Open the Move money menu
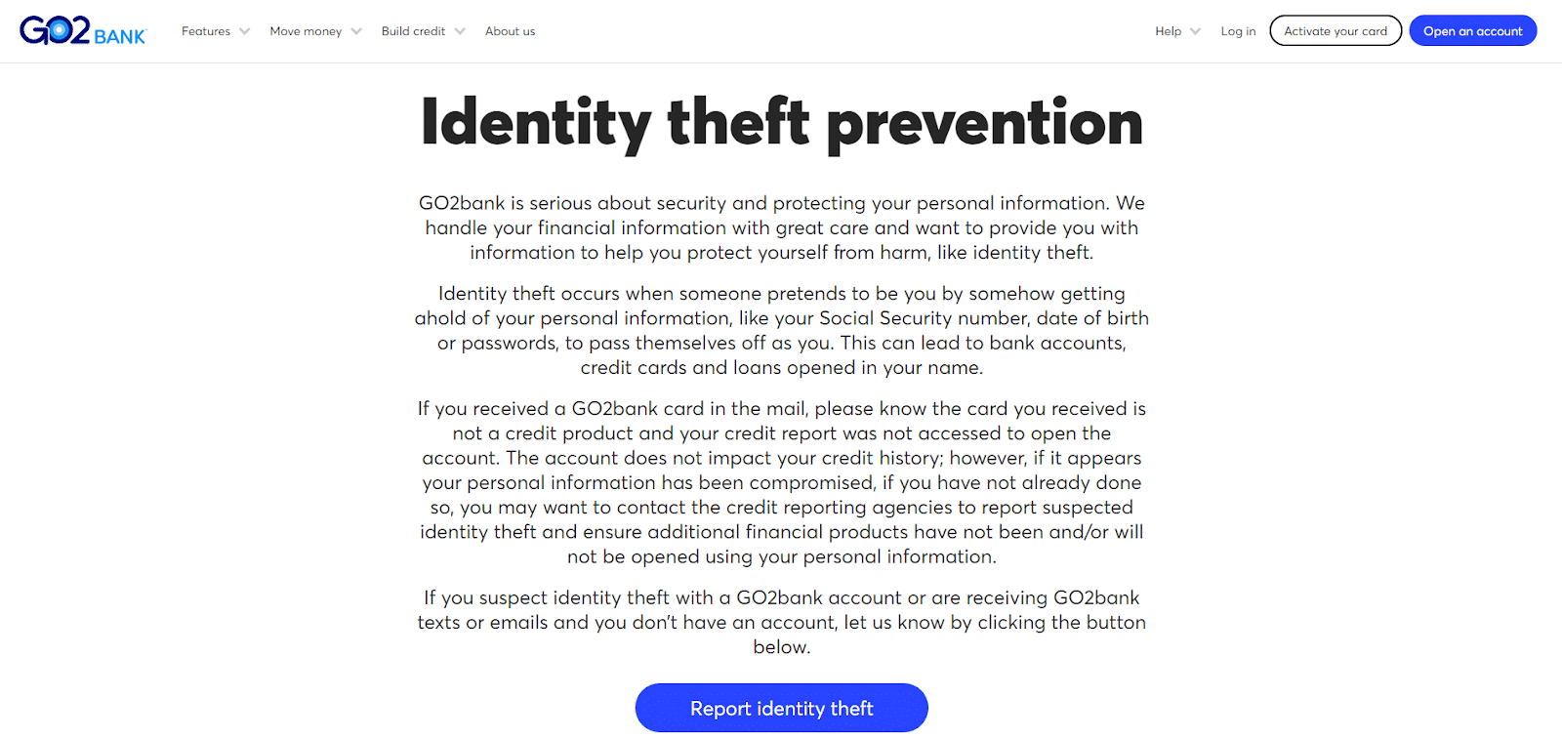1562x739 pixels. point(306,31)
